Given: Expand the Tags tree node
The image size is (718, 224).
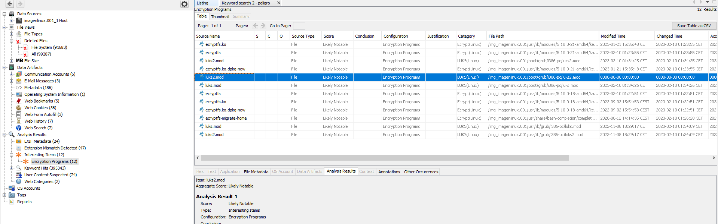Looking at the screenshot, I should click(4, 195).
